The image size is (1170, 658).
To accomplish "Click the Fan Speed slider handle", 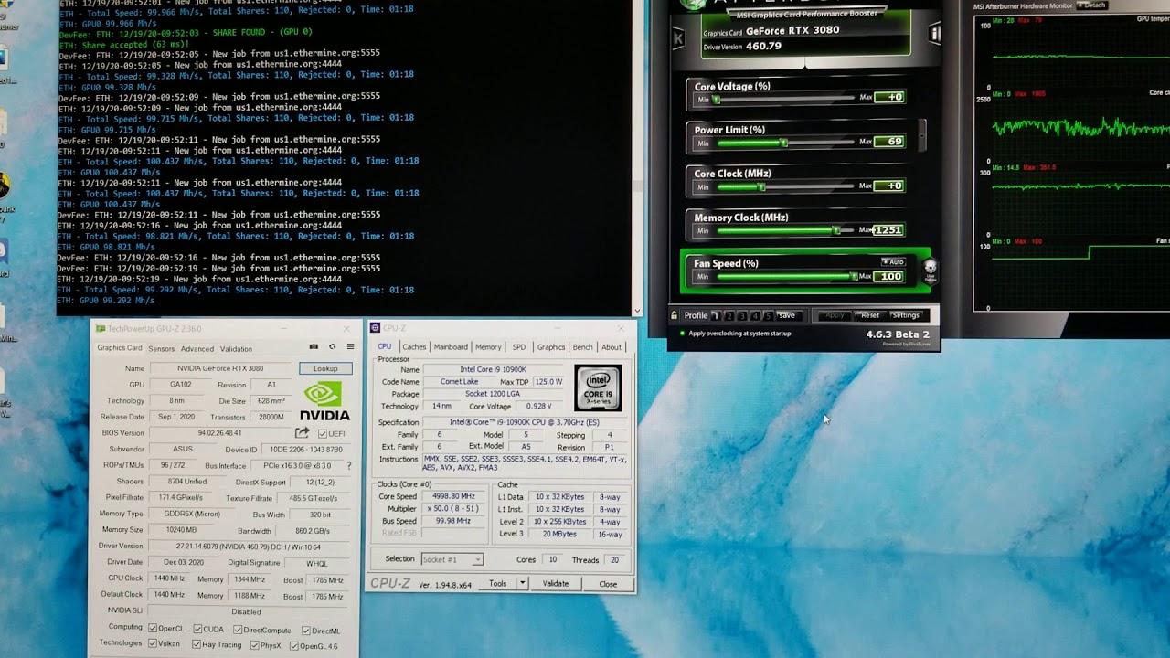I will tap(854, 276).
